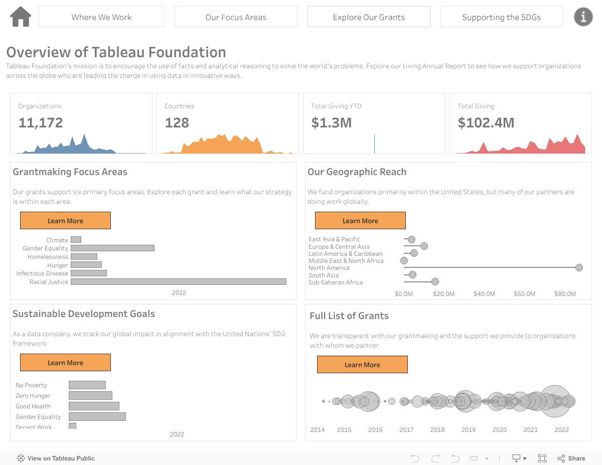The image size is (602, 465).
Task: Click the 2019 year label on grants timeline
Action: 469,429
